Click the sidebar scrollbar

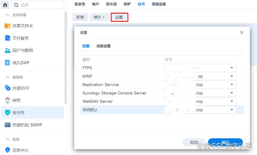(x=66, y=58)
